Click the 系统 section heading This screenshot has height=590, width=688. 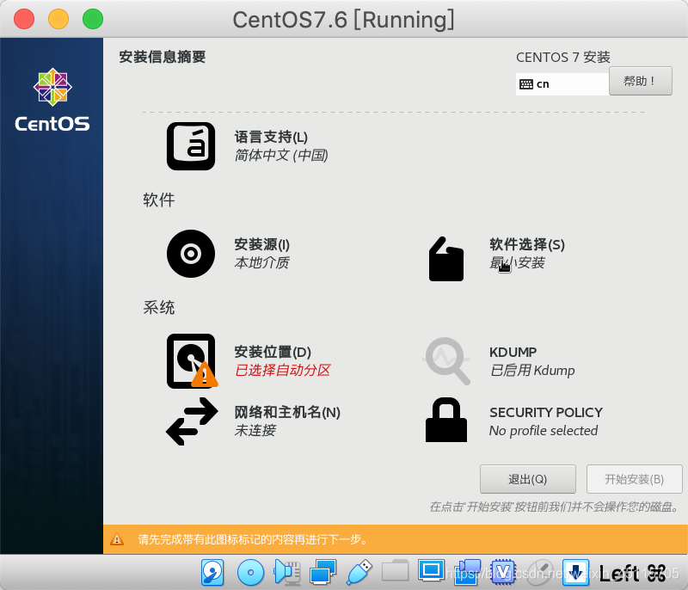(159, 308)
